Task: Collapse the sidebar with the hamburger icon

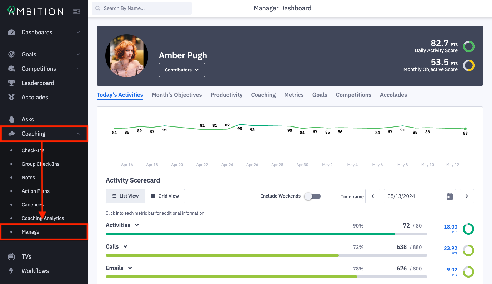Action: pos(76,11)
